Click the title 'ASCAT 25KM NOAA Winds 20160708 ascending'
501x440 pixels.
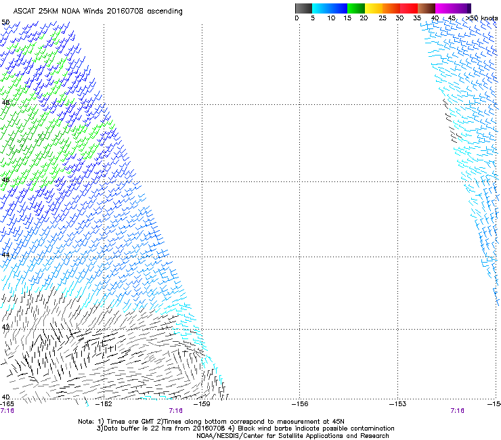click(x=97, y=12)
